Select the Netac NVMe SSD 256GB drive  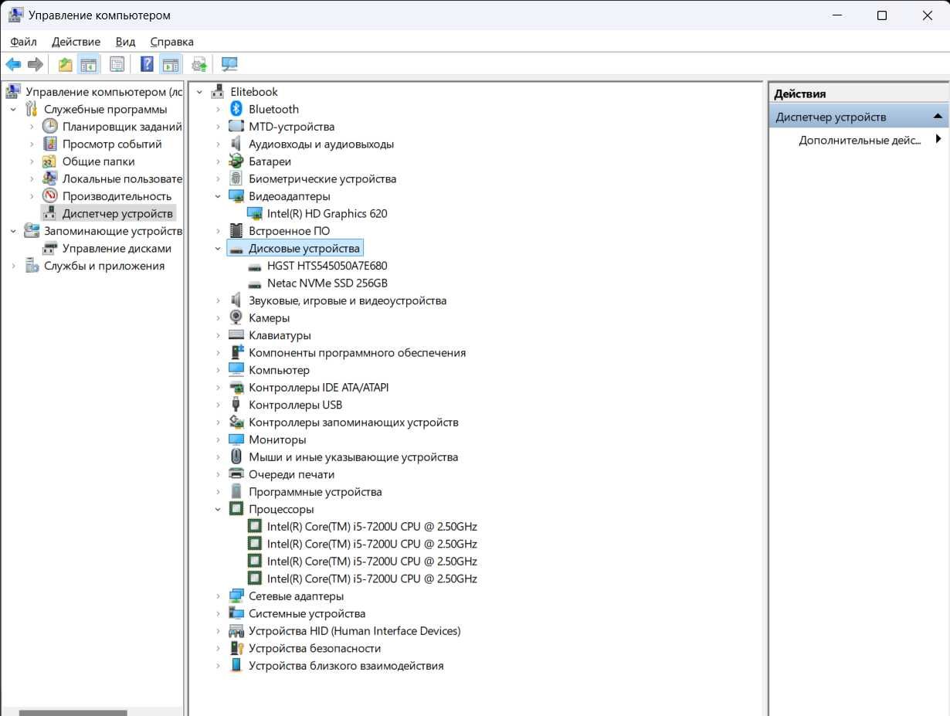click(x=327, y=283)
